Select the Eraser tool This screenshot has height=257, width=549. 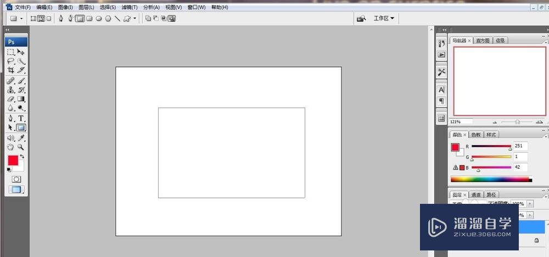point(11,99)
